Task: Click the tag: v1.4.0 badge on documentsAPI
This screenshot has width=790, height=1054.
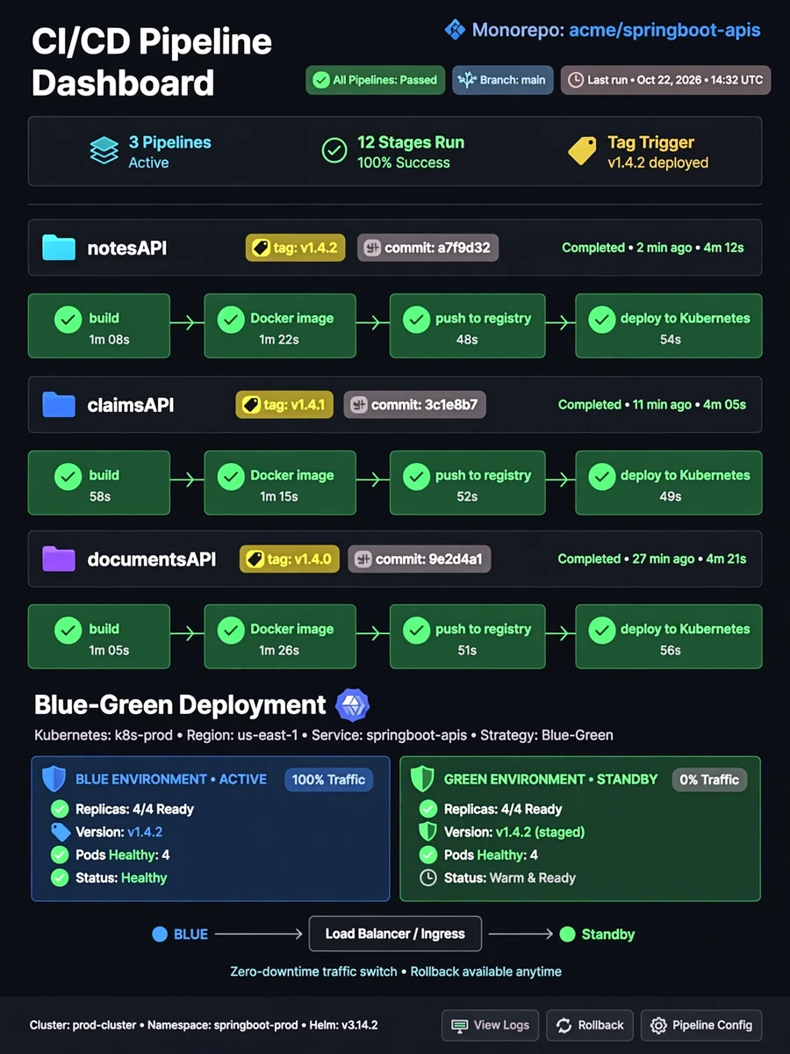Action: pos(289,559)
